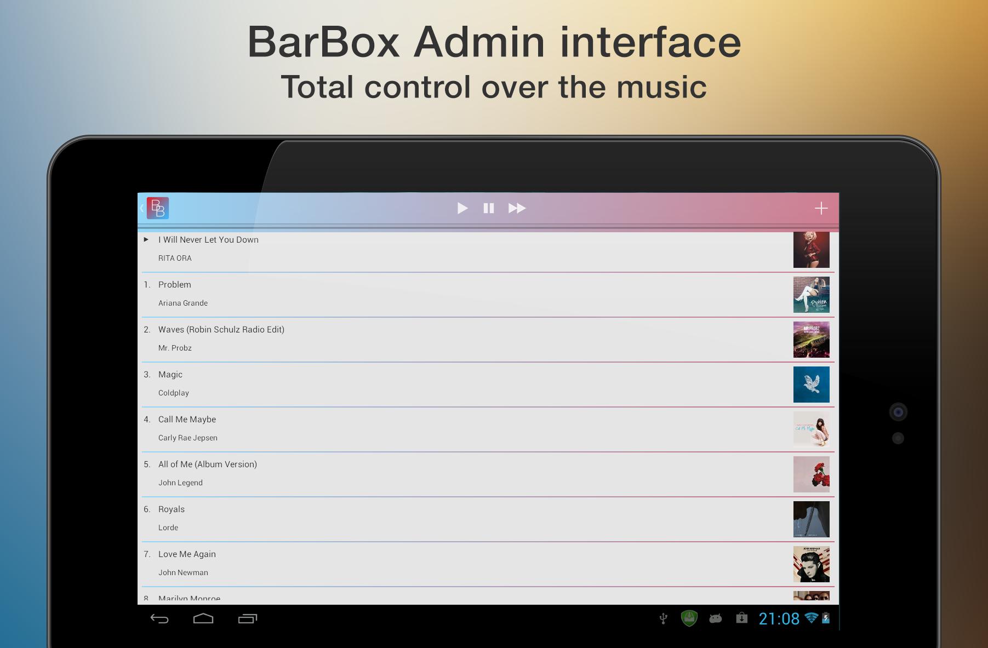The height and width of the screenshot is (648, 988).
Task: Tap the download notification icon
Action: (741, 618)
